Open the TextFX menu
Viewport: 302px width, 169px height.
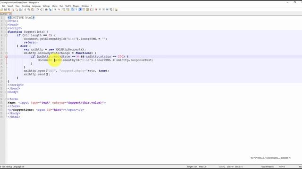click(x=68, y=6)
